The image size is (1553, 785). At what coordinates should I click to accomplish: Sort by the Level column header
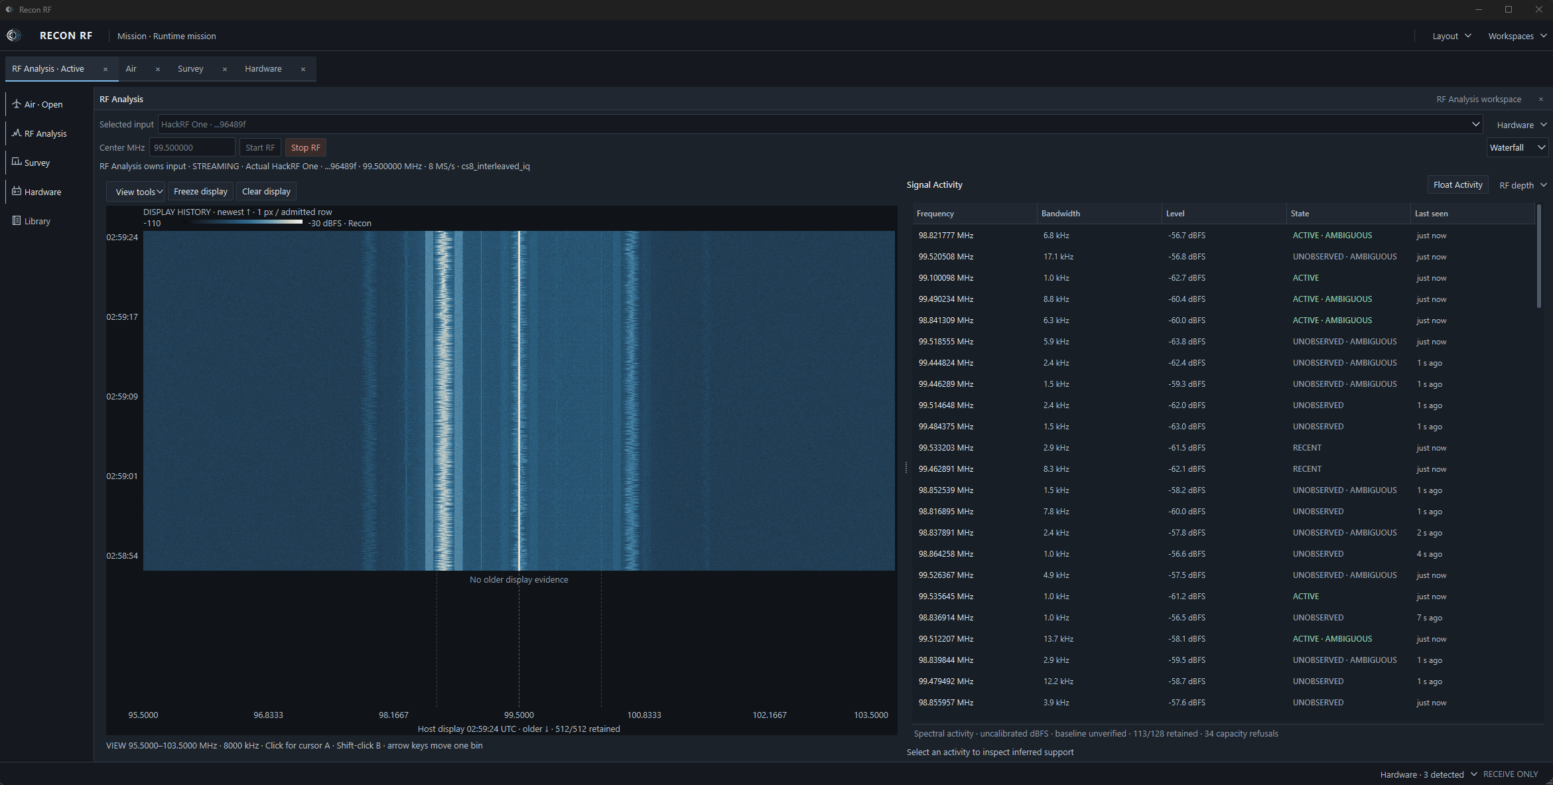pos(1224,214)
